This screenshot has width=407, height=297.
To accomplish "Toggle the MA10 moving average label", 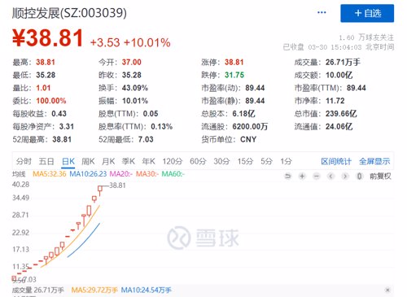I will point(88,174).
